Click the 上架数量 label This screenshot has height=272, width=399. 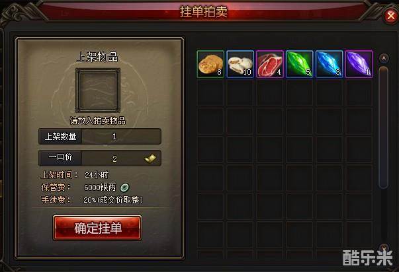point(61,137)
